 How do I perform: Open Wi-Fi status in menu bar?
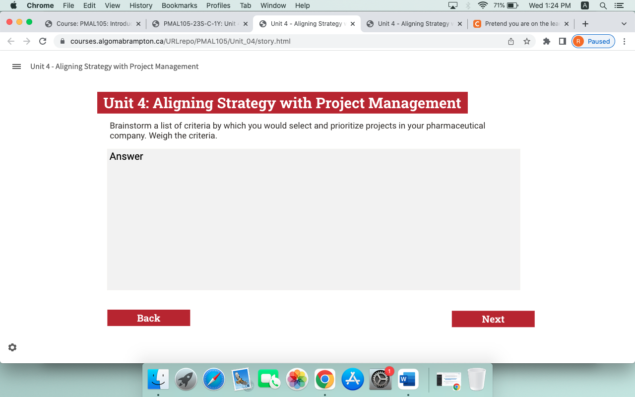tap(483, 5)
